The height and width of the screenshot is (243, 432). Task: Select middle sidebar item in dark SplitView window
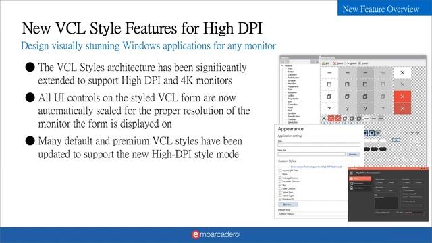coord(360,183)
